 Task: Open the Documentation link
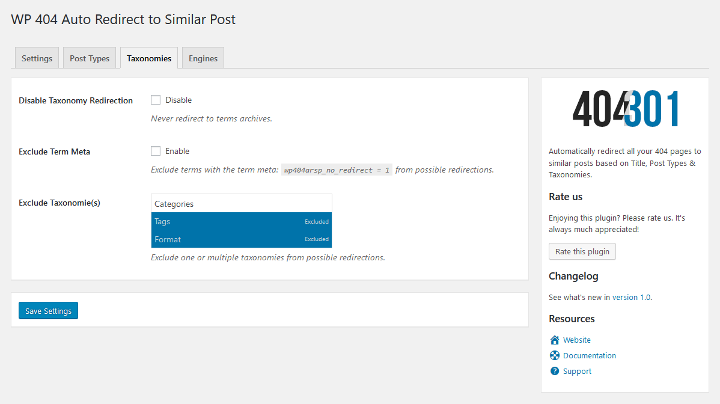pyautogui.click(x=590, y=356)
